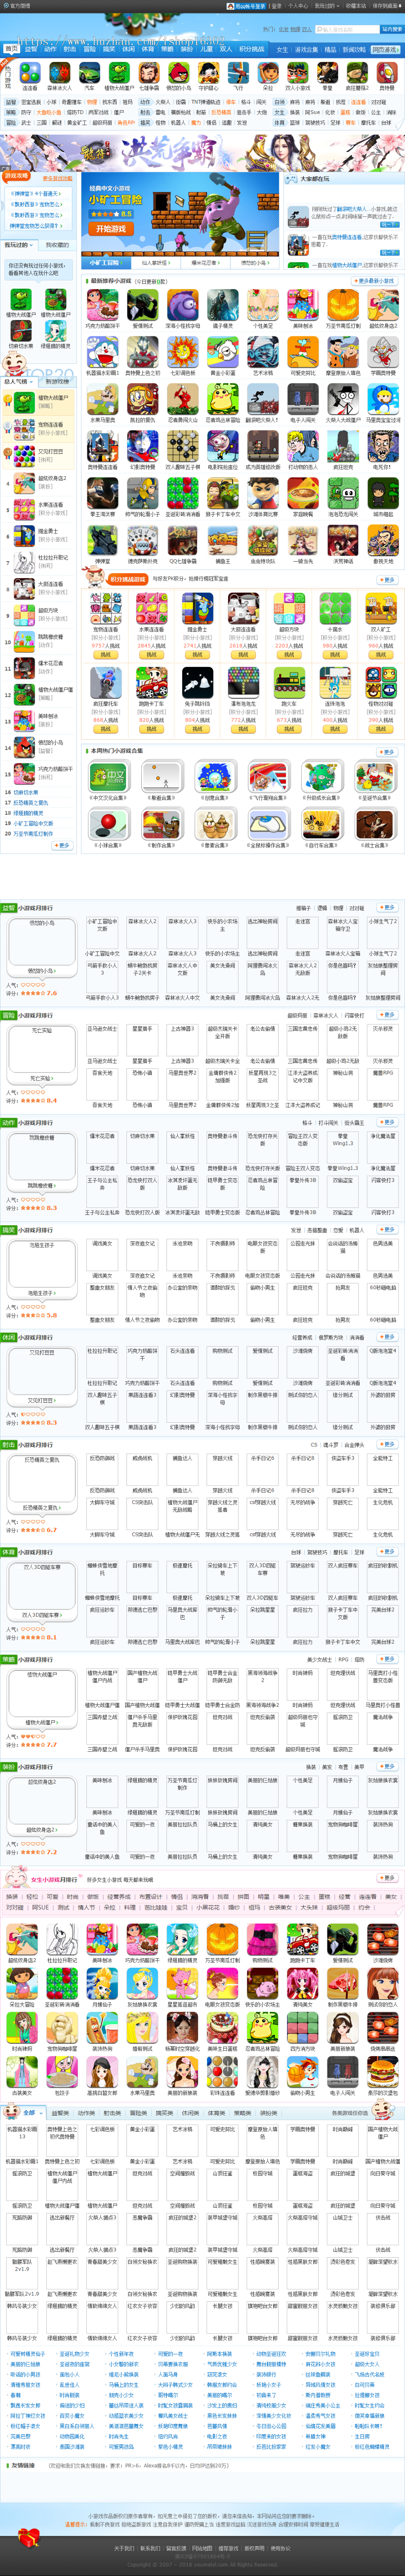This screenshot has width=405, height=2576.
Task: Open 学画奥特曼 game icon in recommended grid
Action: [383, 351]
